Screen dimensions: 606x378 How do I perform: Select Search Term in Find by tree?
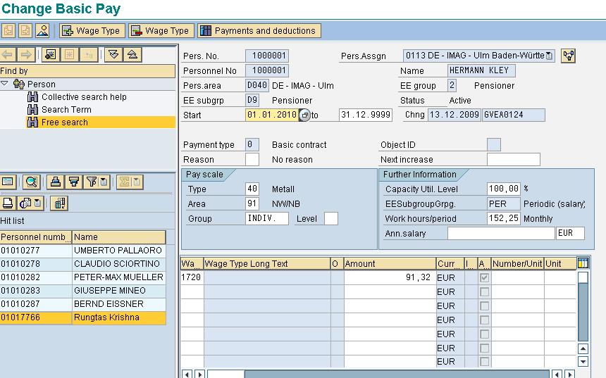pos(66,110)
